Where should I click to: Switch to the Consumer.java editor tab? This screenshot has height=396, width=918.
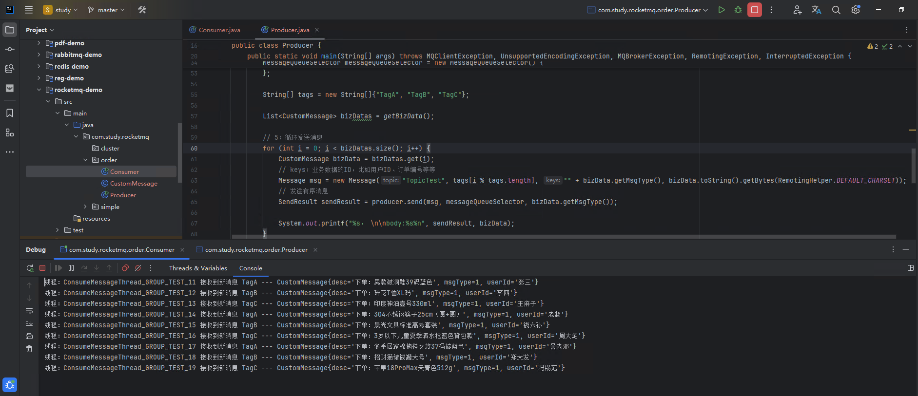pyautogui.click(x=215, y=30)
